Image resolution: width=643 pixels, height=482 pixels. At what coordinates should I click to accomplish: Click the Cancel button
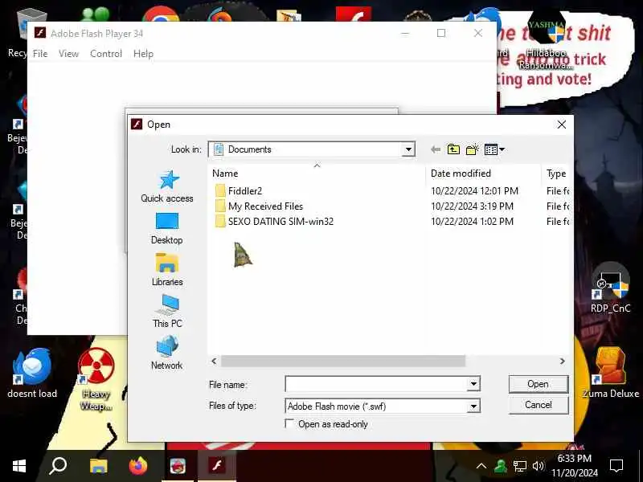coord(538,405)
